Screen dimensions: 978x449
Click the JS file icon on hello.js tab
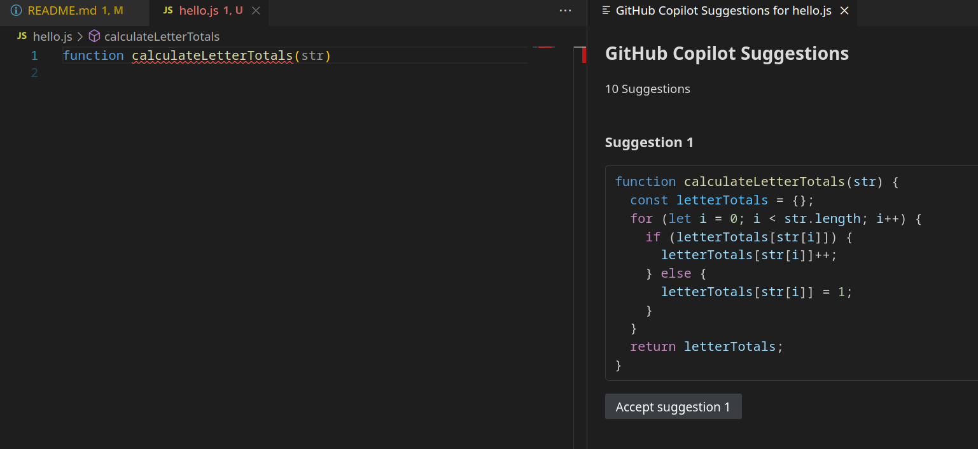pyautogui.click(x=168, y=11)
